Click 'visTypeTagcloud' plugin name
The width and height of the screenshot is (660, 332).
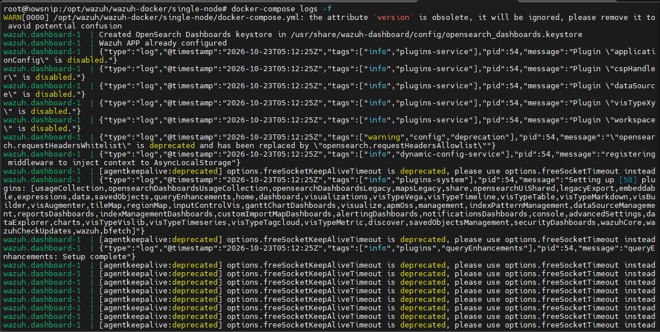pyautogui.click(x=266, y=223)
